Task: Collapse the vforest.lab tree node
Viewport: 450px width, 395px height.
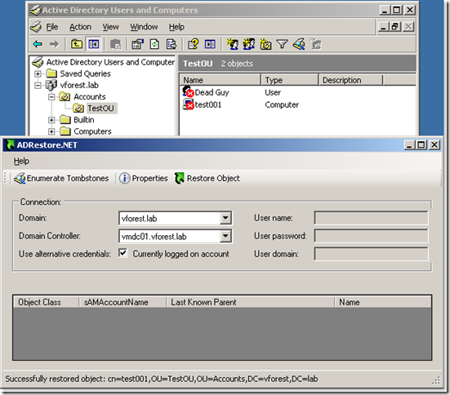Action: coord(38,86)
